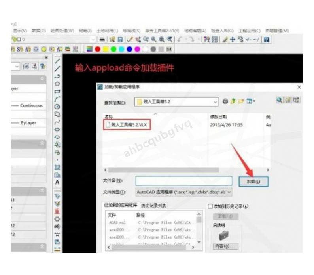Go back using dialog Back icon
The height and width of the screenshot is (275, 314).
coord(225,101)
